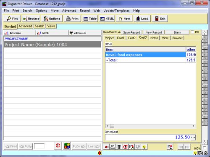This screenshot has width=210, height=157.
Task: Click the Blank button
Action: 177,32
